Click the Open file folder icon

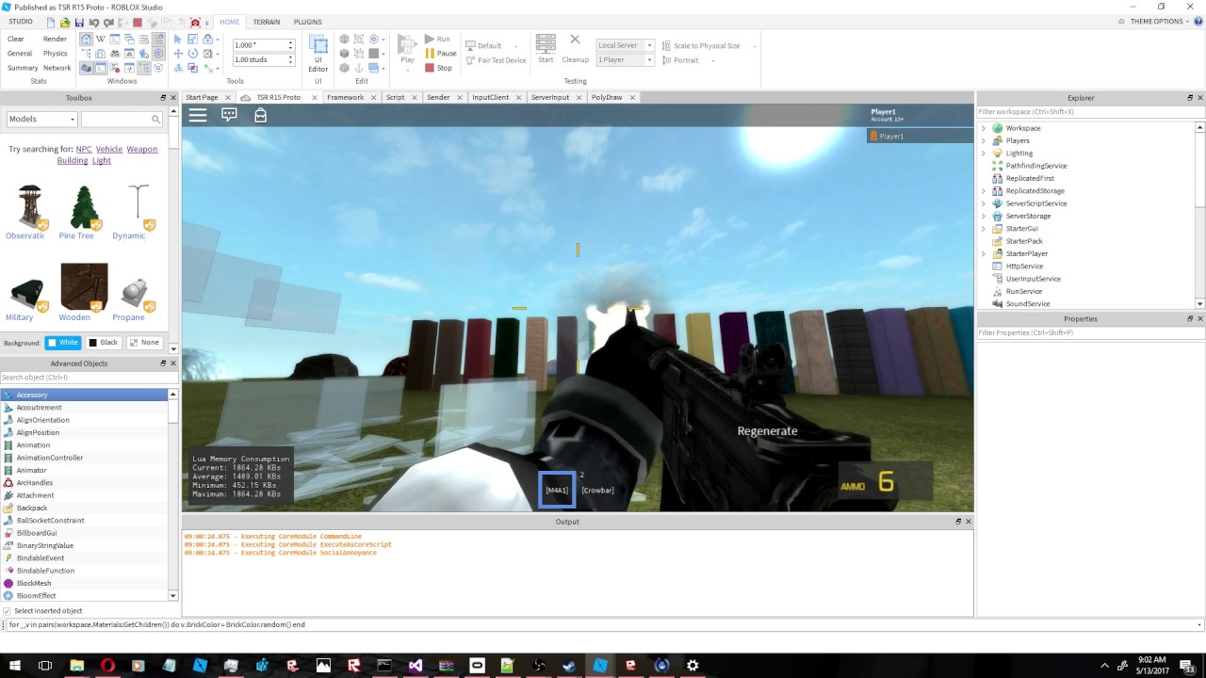65,23
